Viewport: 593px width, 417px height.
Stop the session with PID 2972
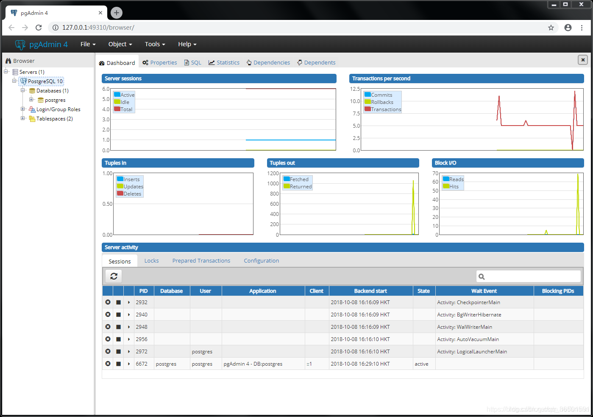[118, 351]
